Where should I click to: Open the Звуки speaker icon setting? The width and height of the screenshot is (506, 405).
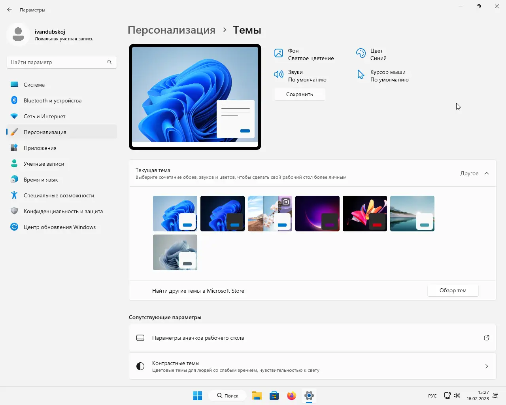pos(279,74)
